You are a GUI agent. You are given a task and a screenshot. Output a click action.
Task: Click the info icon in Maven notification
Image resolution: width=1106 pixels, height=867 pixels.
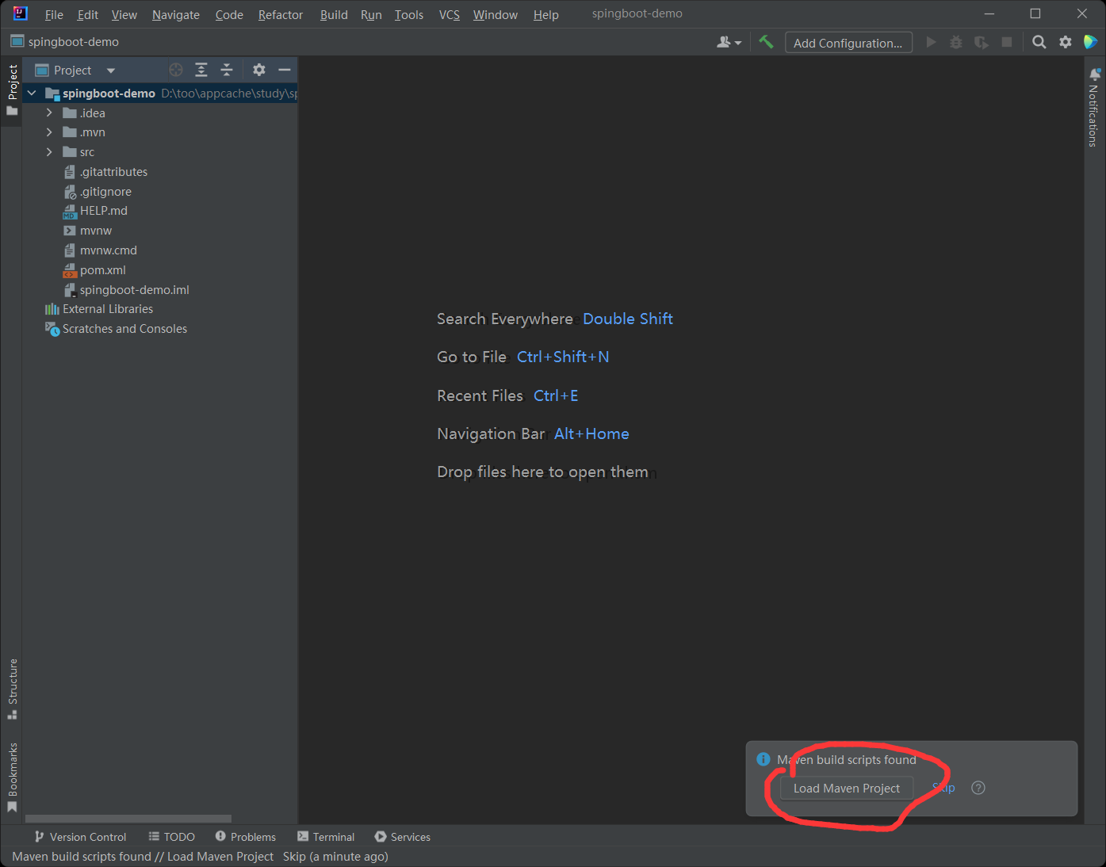click(x=763, y=759)
